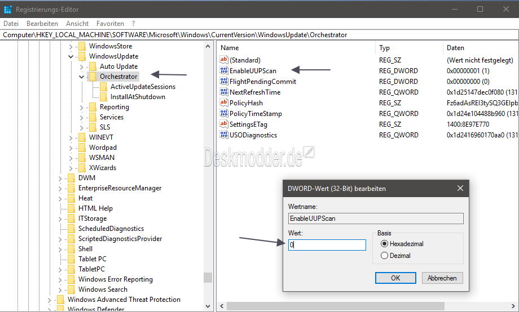Open the Datei menu
519x312 pixels.
[11, 24]
